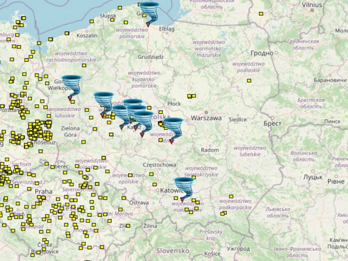Click the Słupsk city label
348x261 pixels.
click(x=108, y=15)
